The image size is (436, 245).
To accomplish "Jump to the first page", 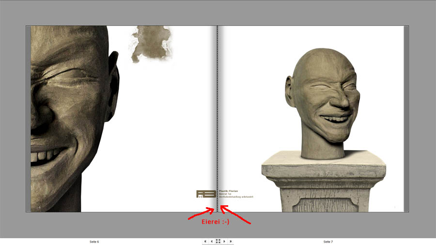I will coord(205,242).
